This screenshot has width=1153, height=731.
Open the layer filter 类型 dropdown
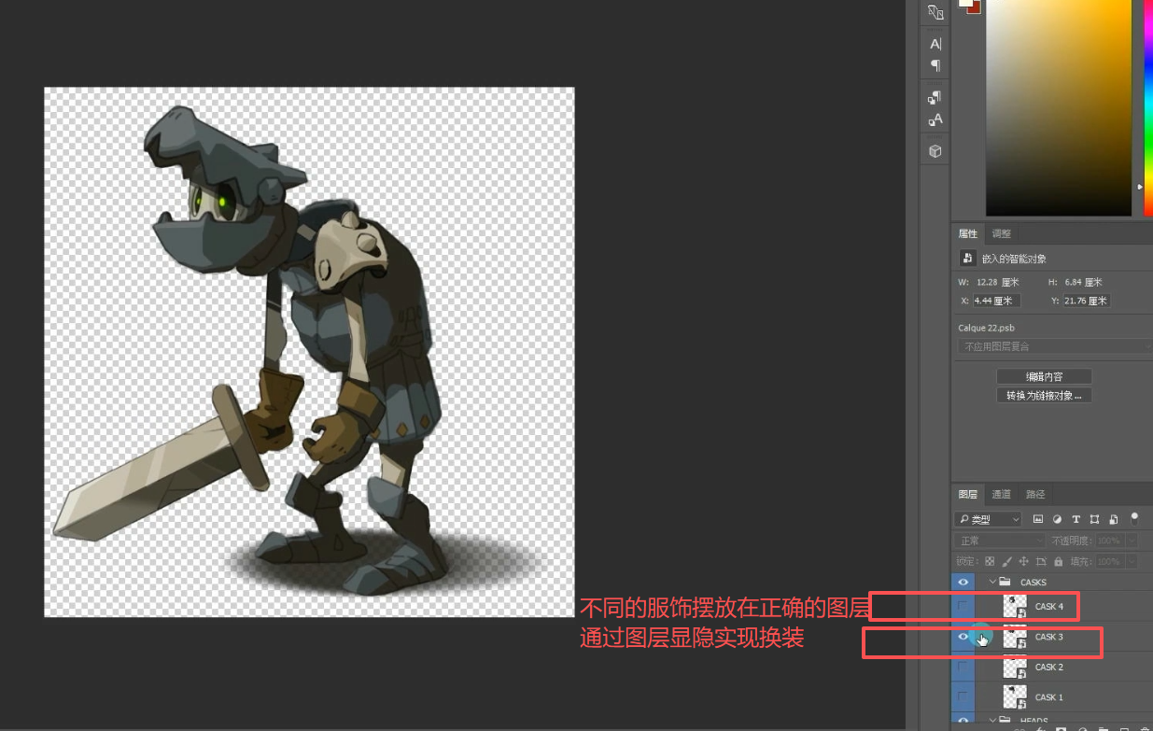click(988, 519)
